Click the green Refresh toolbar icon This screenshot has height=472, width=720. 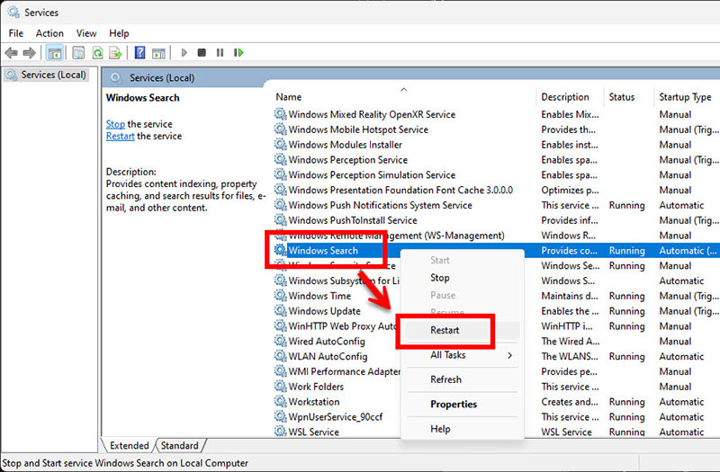point(97,53)
